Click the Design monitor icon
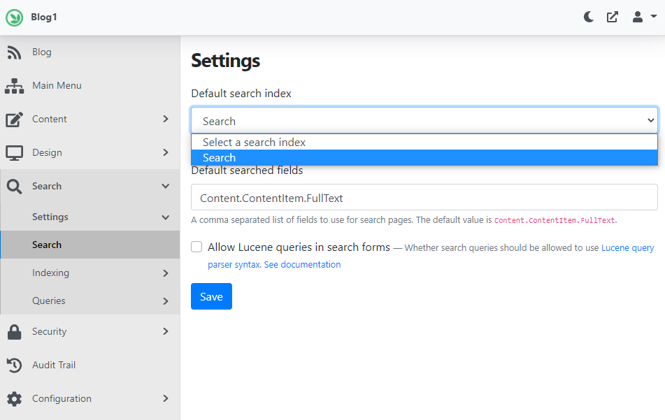The image size is (665, 420). (x=14, y=152)
